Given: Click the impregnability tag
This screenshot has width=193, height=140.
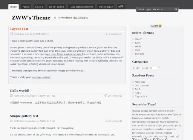Looking at the screenshot, I should point(139,122).
